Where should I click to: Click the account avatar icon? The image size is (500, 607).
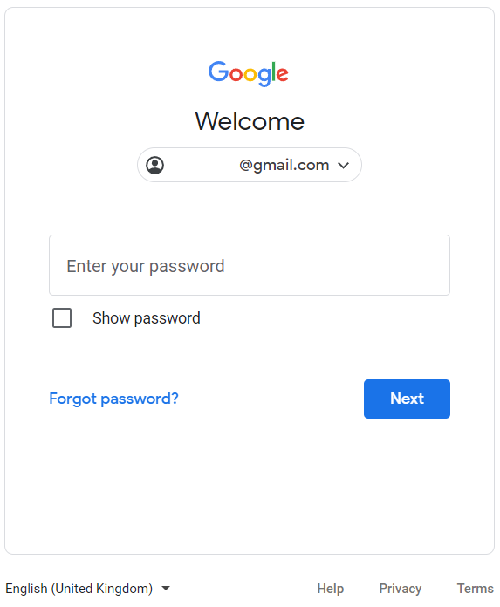pyautogui.click(x=155, y=166)
